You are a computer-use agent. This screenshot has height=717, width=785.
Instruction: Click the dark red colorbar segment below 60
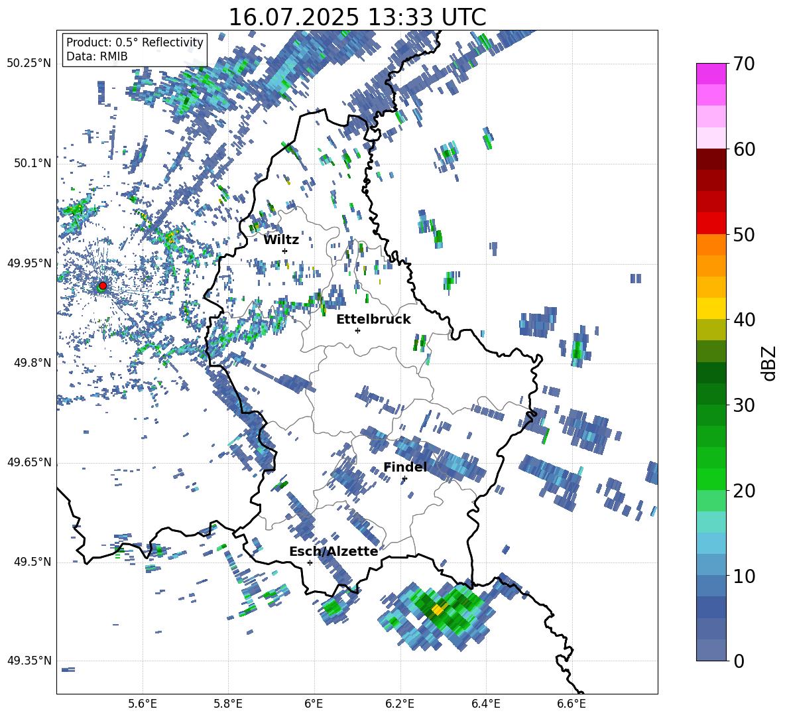(x=711, y=159)
